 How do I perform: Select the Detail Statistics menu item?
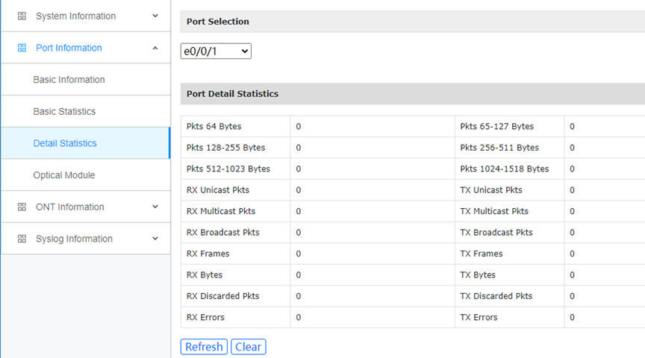pyautogui.click(x=65, y=143)
